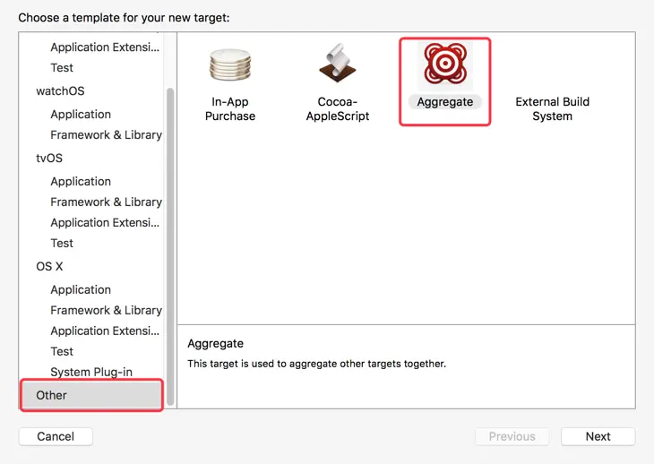Select Test under tvOS
Screen dimensions: 654x464
[x=62, y=243]
